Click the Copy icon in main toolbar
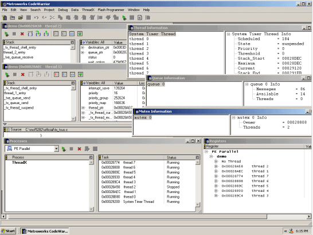Screen dimensions: 313x235 pyautogui.click(x=60, y=18)
